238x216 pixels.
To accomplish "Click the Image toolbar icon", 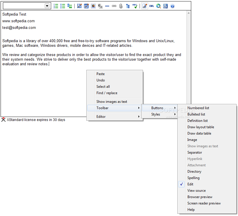I will (93, 6).
